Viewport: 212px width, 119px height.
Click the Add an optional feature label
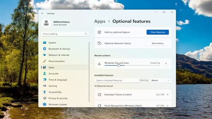click(x=117, y=32)
